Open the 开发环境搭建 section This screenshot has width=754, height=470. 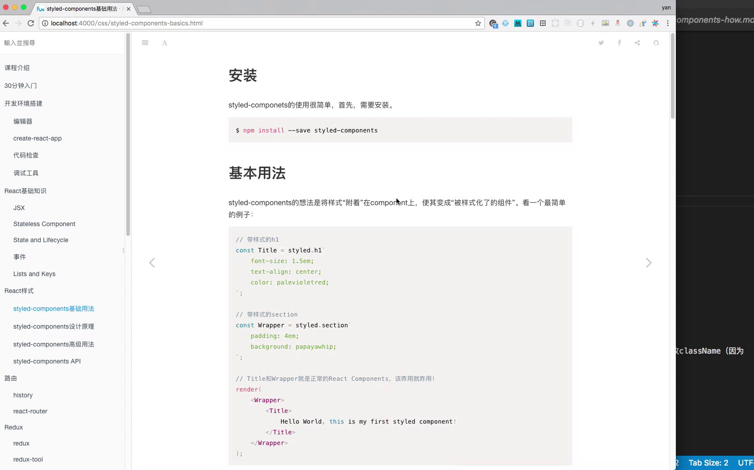(x=23, y=103)
